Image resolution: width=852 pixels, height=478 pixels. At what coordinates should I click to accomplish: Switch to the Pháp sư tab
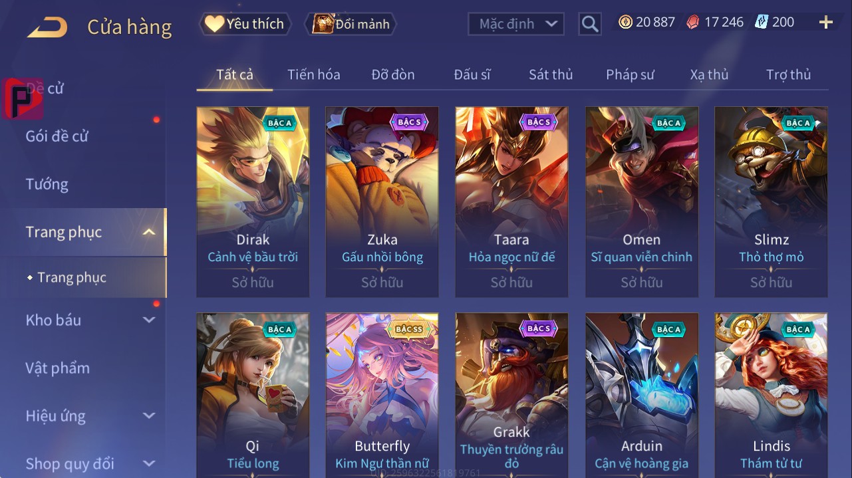(630, 74)
